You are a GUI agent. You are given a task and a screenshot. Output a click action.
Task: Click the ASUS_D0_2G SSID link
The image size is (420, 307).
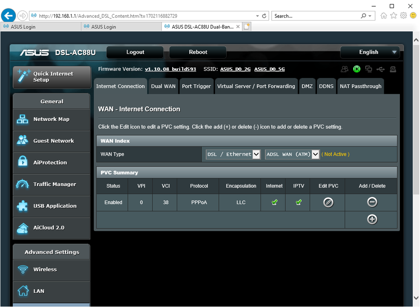(x=235, y=69)
